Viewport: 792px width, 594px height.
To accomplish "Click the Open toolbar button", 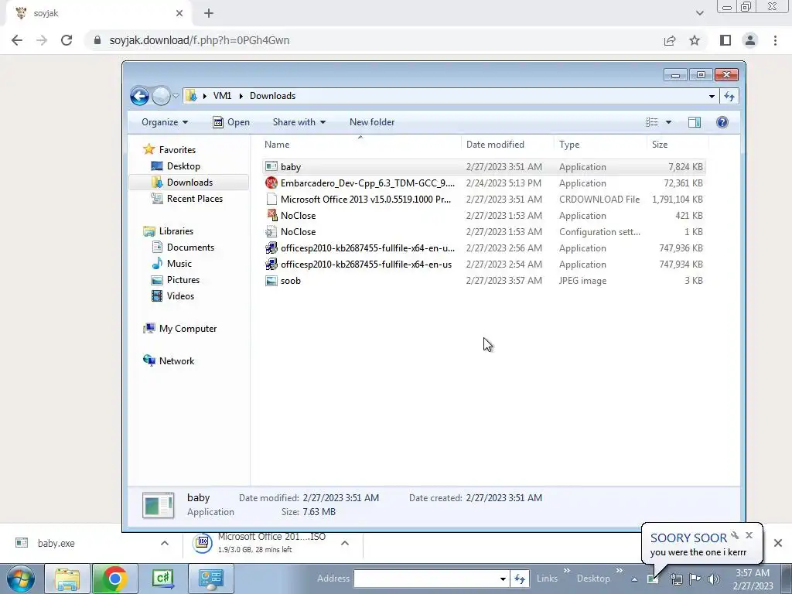I will pos(231,122).
